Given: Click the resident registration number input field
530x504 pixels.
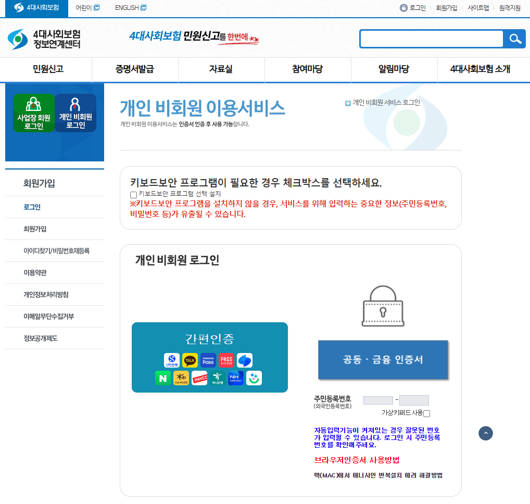Looking at the screenshot, I should [378, 400].
